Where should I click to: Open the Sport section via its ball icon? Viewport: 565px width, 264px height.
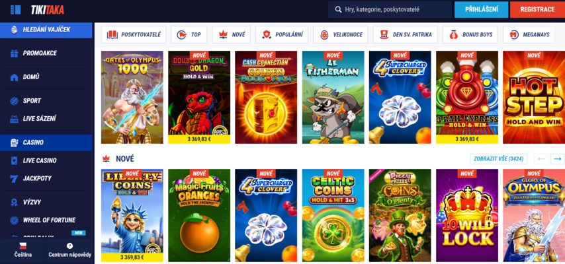pyautogui.click(x=14, y=101)
